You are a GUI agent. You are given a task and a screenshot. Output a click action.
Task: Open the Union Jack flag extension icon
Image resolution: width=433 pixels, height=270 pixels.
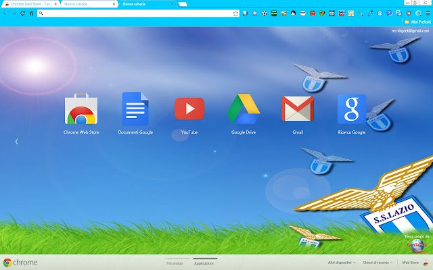point(341,13)
